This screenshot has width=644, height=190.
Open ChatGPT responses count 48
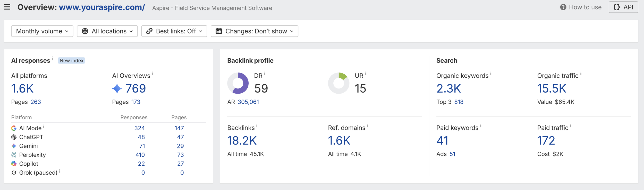(141, 137)
